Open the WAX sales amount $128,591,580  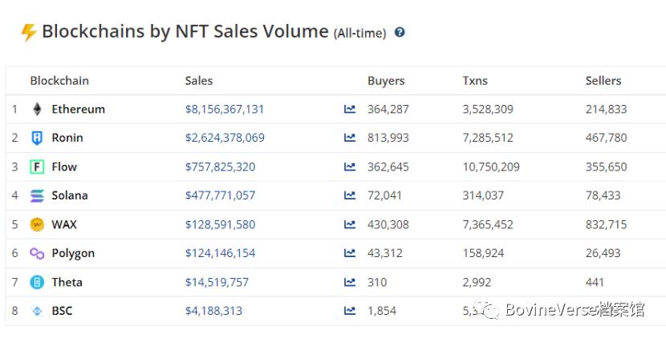point(220,224)
